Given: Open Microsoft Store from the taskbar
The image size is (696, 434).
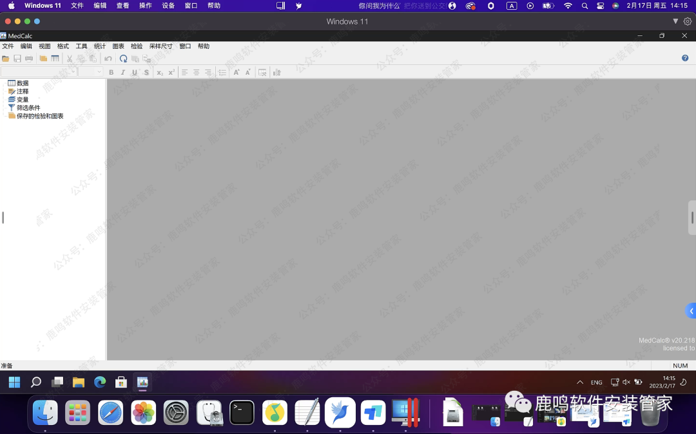Looking at the screenshot, I should pyautogui.click(x=121, y=382).
